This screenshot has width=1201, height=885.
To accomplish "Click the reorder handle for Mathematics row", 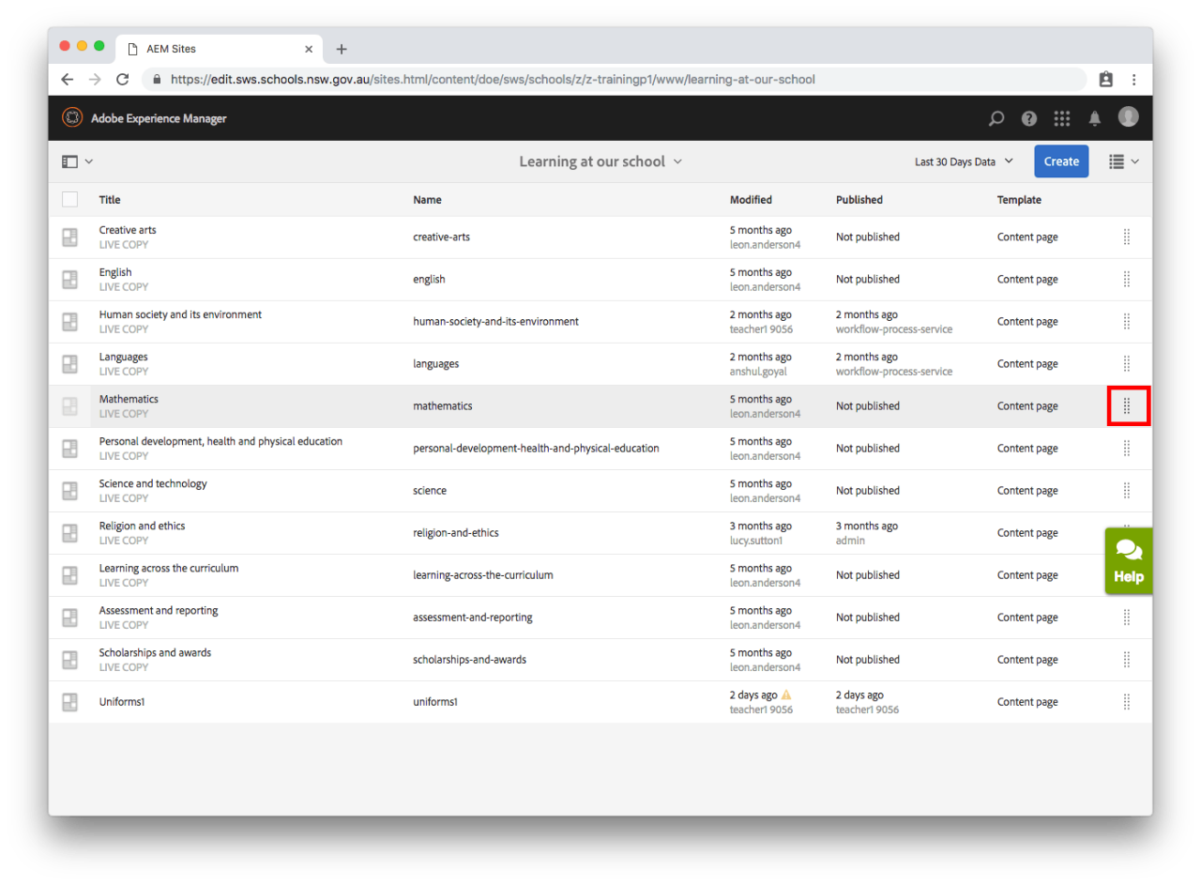I will (x=1127, y=406).
